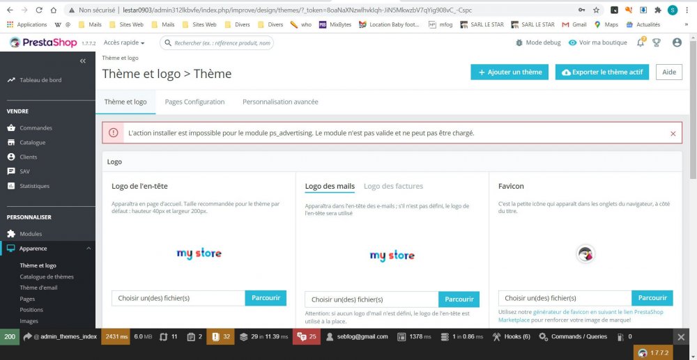This screenshot has height=360, width=697.
Task: Select Logo des factures tab
Action: 393,187
